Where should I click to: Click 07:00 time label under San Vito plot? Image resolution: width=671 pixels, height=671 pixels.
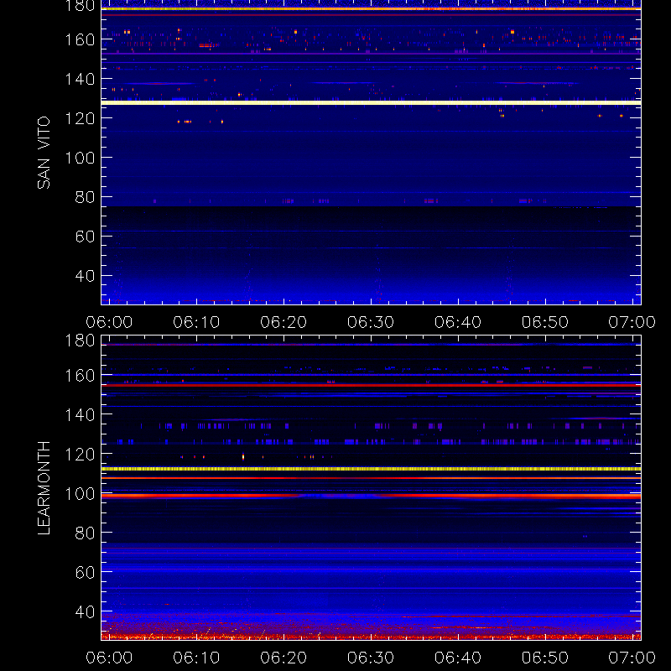tap(632, 322)
